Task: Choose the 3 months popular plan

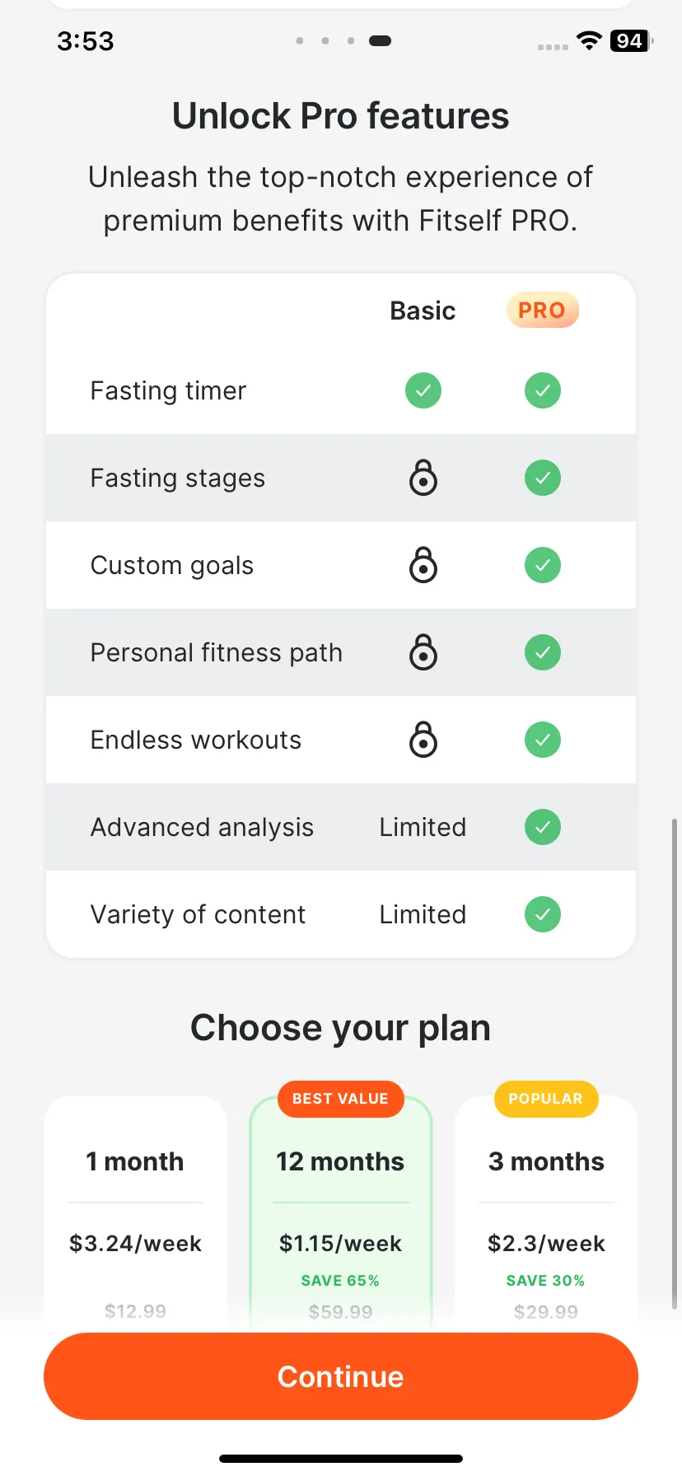Action: pyautogui.click(x=546, y=1211)
